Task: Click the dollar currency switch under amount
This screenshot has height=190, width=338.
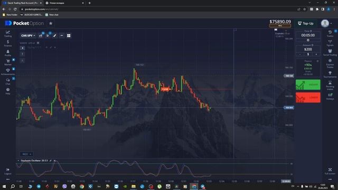Action: 308,54
